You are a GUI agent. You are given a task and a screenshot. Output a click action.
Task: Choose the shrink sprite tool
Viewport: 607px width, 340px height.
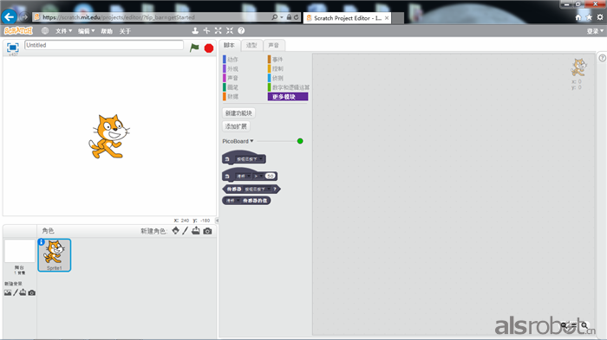tap(230, 30)
